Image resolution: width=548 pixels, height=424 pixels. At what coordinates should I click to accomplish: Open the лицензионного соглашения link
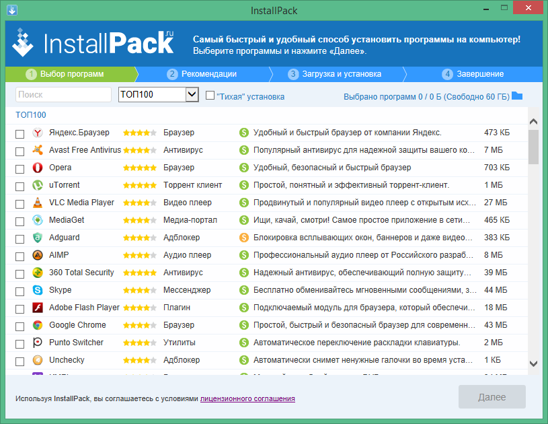247,398
